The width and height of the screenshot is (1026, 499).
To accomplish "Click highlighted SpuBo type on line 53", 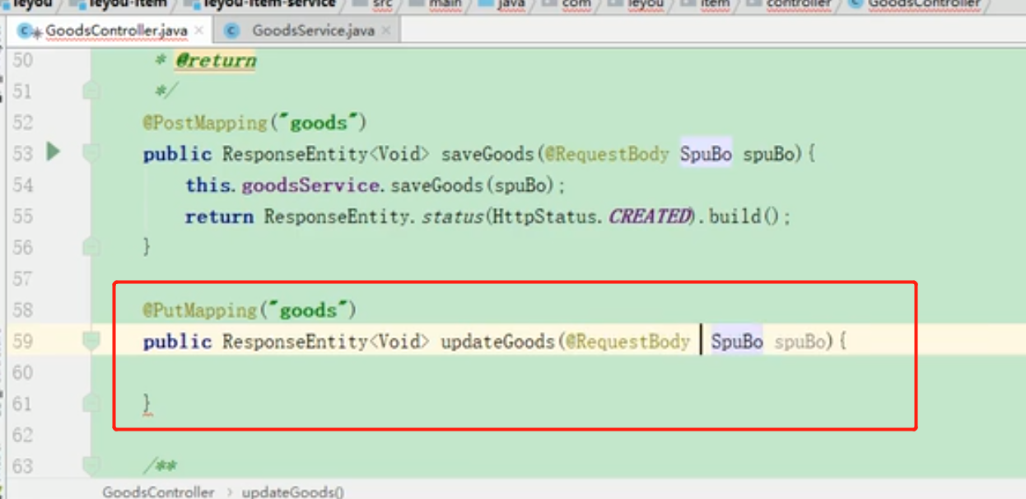I will 706,154.
